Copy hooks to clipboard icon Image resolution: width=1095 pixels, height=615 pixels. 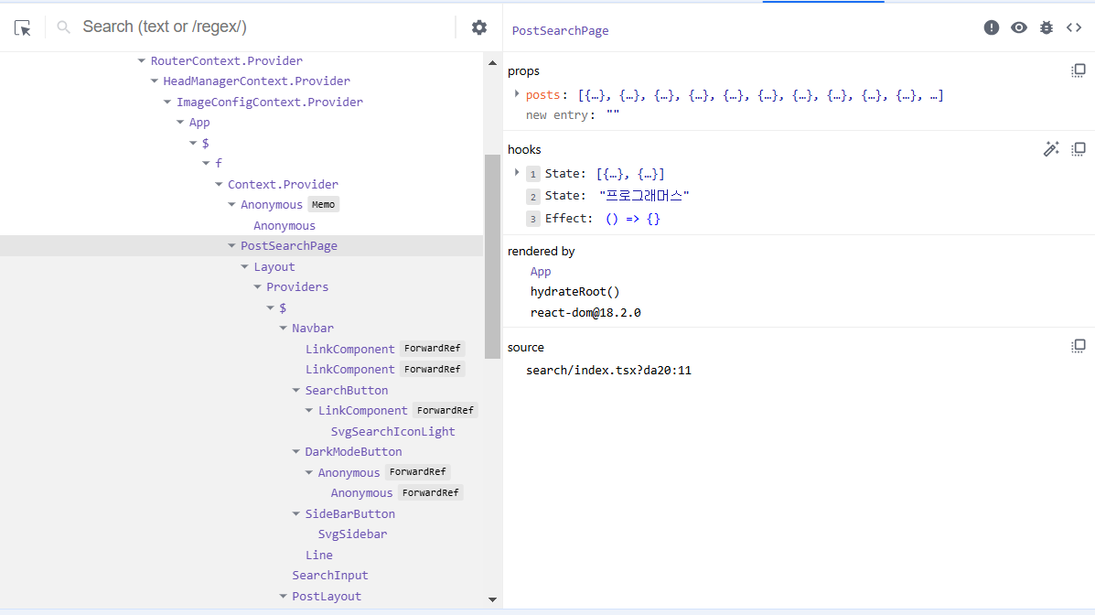pyautogui.click(x=1079, y=149)
